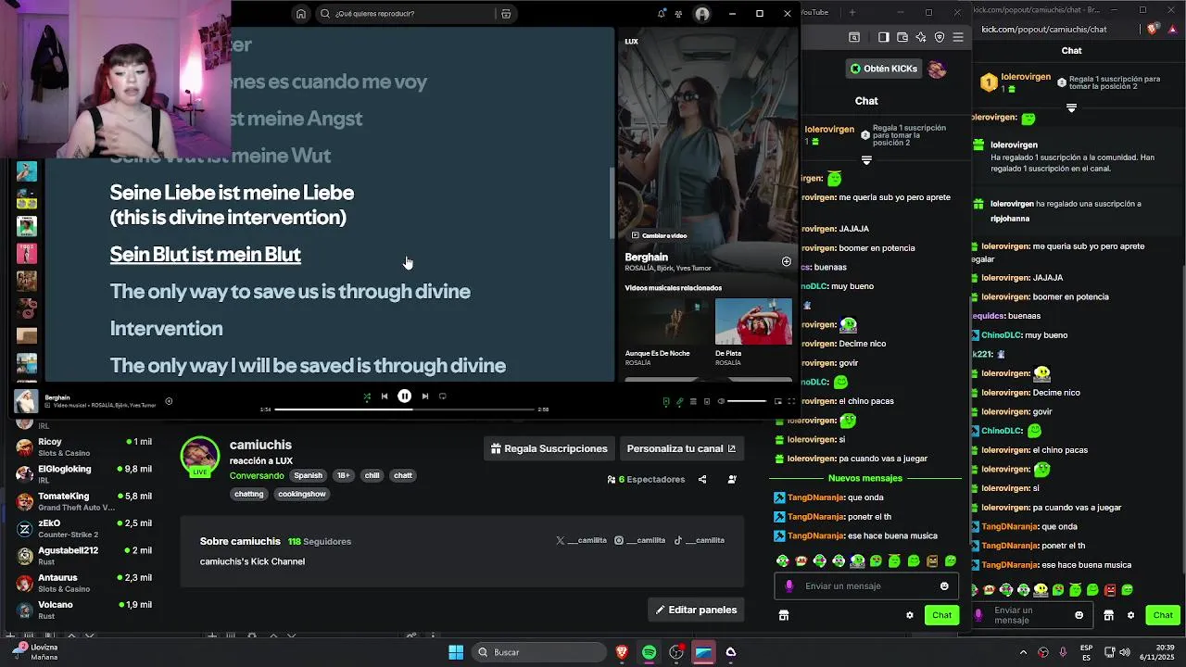Seek in Berghain progress bar
Image resolution: width=1186 pixels, height=667 pixels.
click(405, 409)
